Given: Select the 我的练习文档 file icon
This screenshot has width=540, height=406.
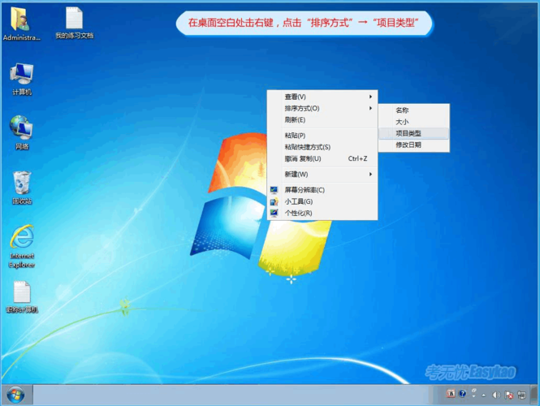Looking at the screenshot, I should tap(74, 23).
